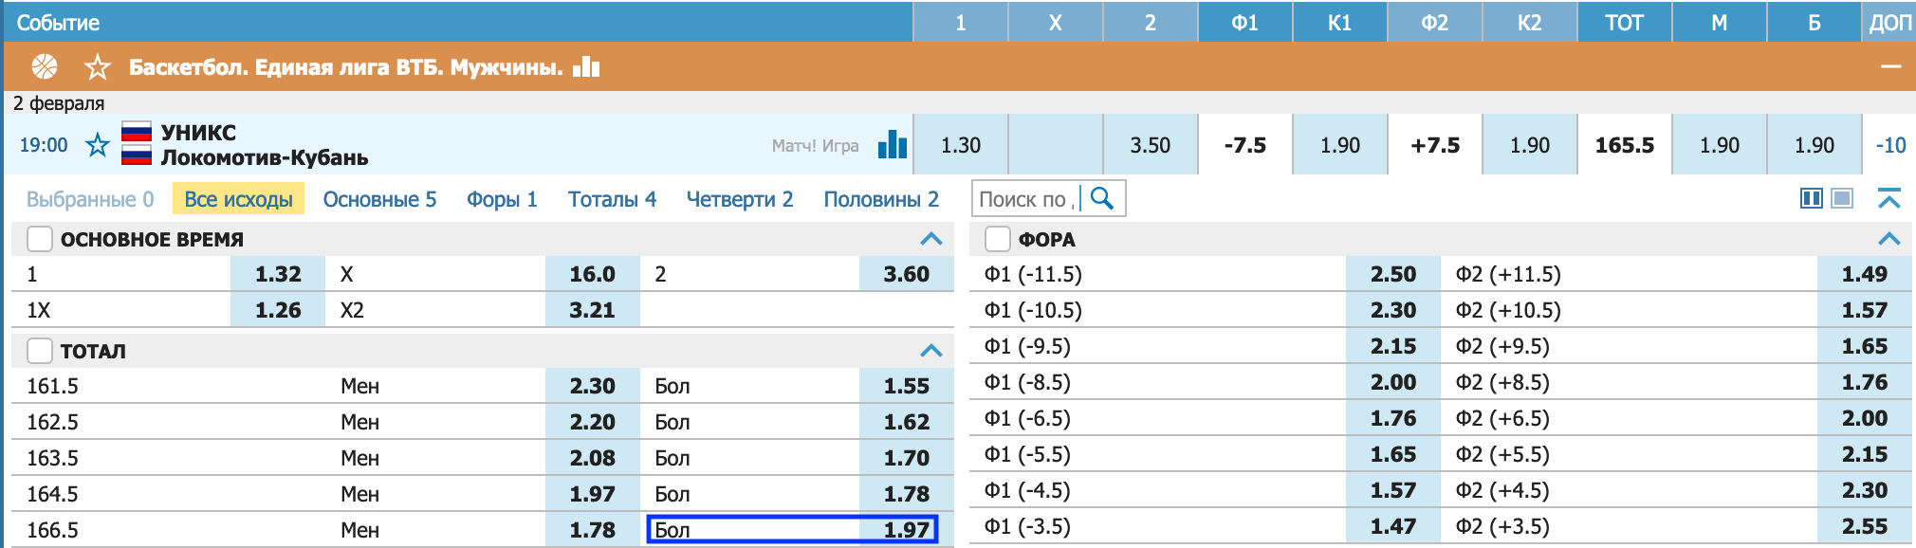Collapse all markets with top arrow
Viewport: 1916px width, 548px height.
pos(1889,198)
